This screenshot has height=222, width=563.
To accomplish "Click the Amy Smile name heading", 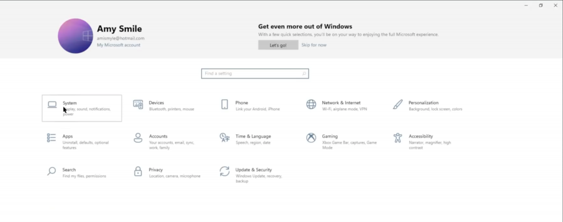I will (x=119, y=29).
